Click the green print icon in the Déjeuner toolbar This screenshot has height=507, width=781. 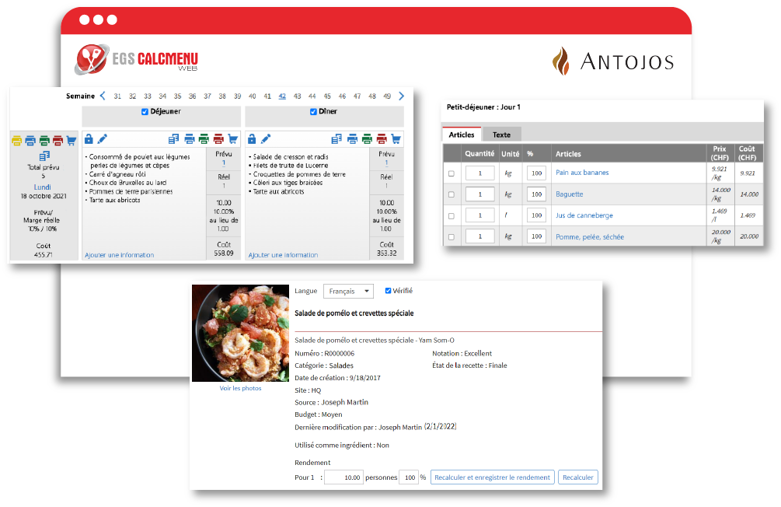point(204,138)
